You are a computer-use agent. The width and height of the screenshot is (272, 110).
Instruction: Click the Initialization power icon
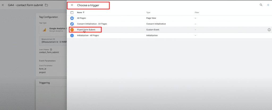pyautogui.click(x=72, y=36)
